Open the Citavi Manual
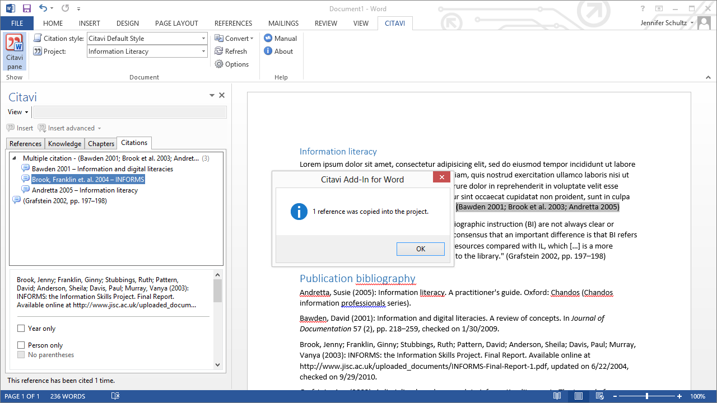717x403 pixels. pyautogui.click(x=280, y=38)
